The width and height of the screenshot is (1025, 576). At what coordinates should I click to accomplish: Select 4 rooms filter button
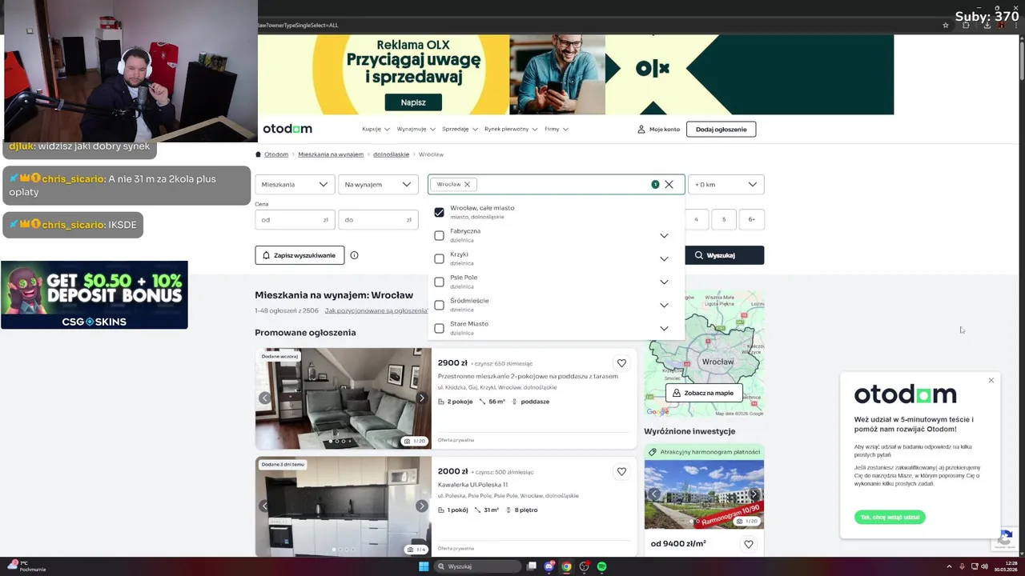pyautogui.click(x=696, y=219)
